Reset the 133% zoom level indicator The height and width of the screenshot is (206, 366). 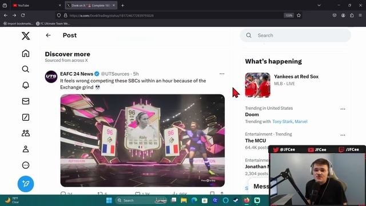(289, 15)
